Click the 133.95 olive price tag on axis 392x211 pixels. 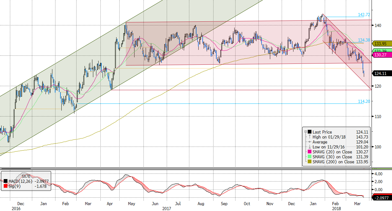click(382, 43)
